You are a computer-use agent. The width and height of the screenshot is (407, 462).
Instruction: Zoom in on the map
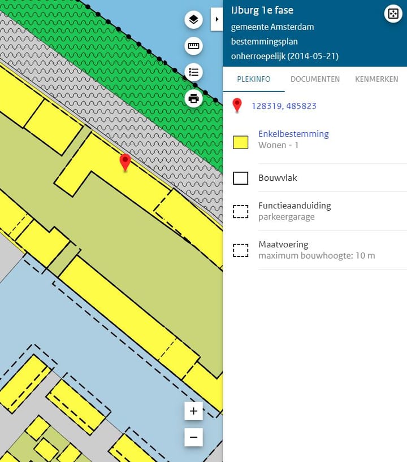coord(193,411)
